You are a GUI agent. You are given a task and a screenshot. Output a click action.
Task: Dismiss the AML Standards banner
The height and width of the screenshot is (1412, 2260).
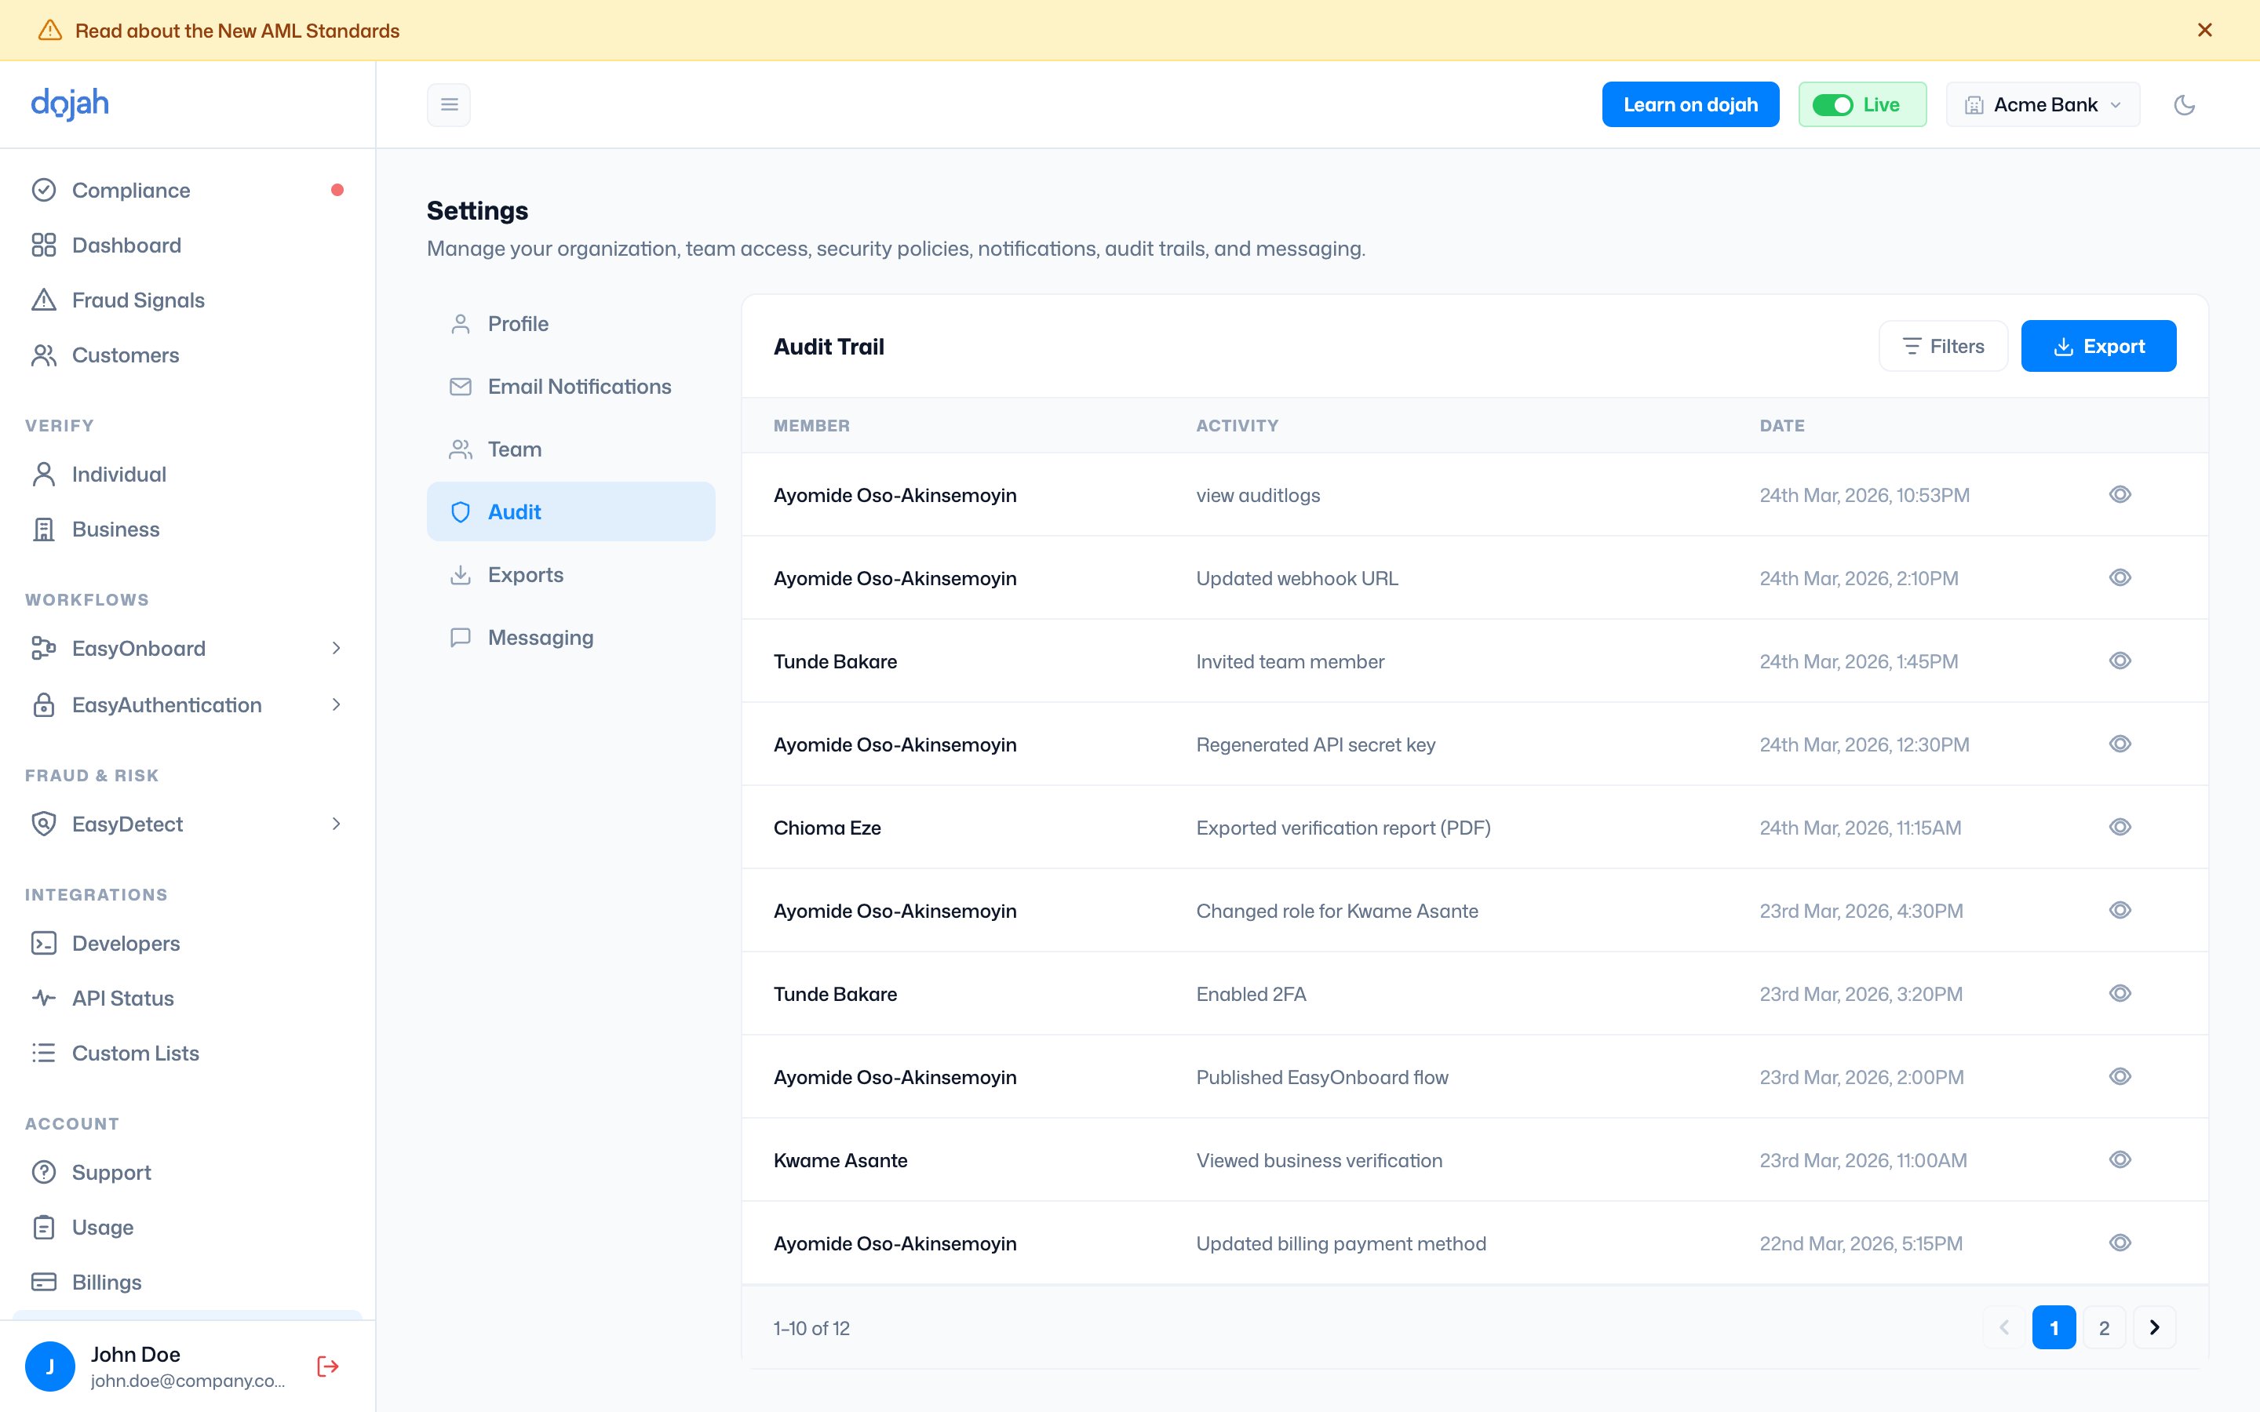pos(2205,30)
